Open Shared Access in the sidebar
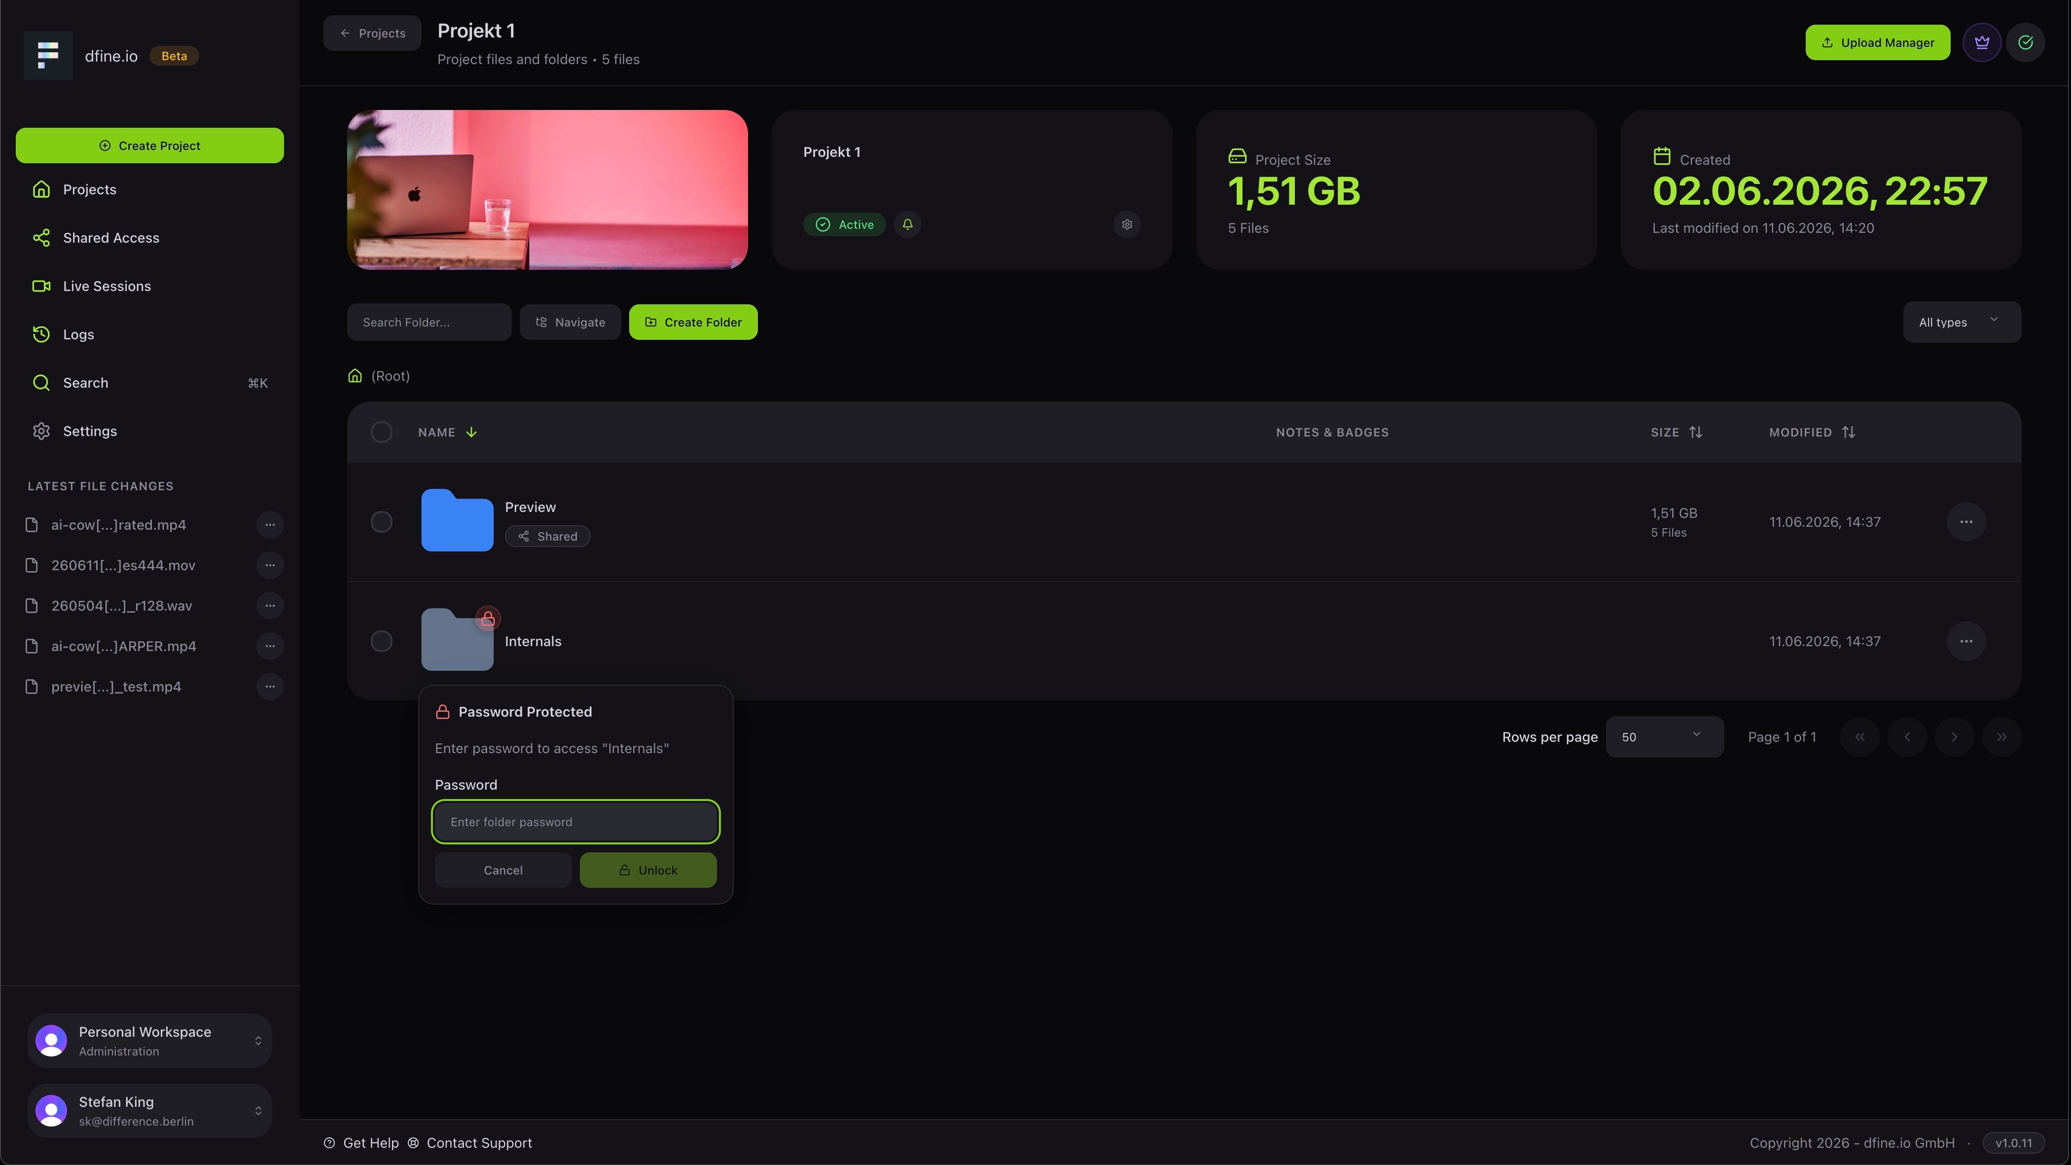 coord(149,238)
